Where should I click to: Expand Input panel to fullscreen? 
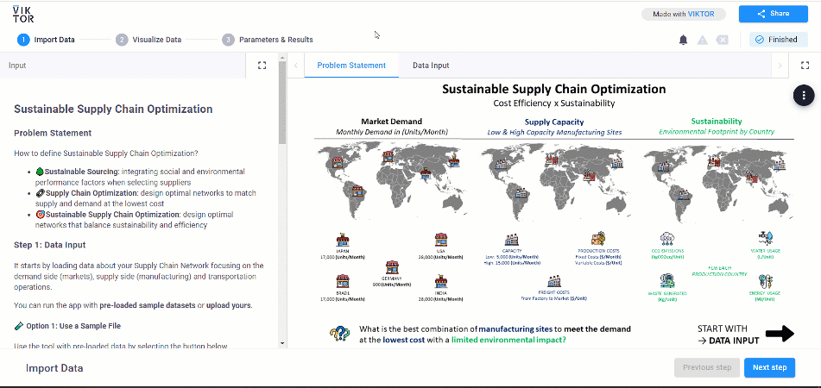262,66
